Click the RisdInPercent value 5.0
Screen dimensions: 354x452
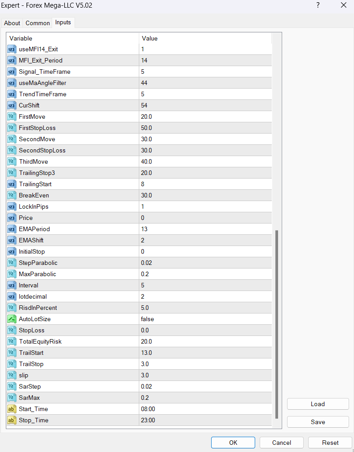click(145, 308)
